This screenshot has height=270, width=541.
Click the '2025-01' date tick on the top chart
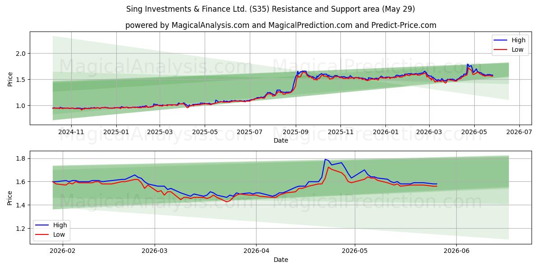(116, 133)
